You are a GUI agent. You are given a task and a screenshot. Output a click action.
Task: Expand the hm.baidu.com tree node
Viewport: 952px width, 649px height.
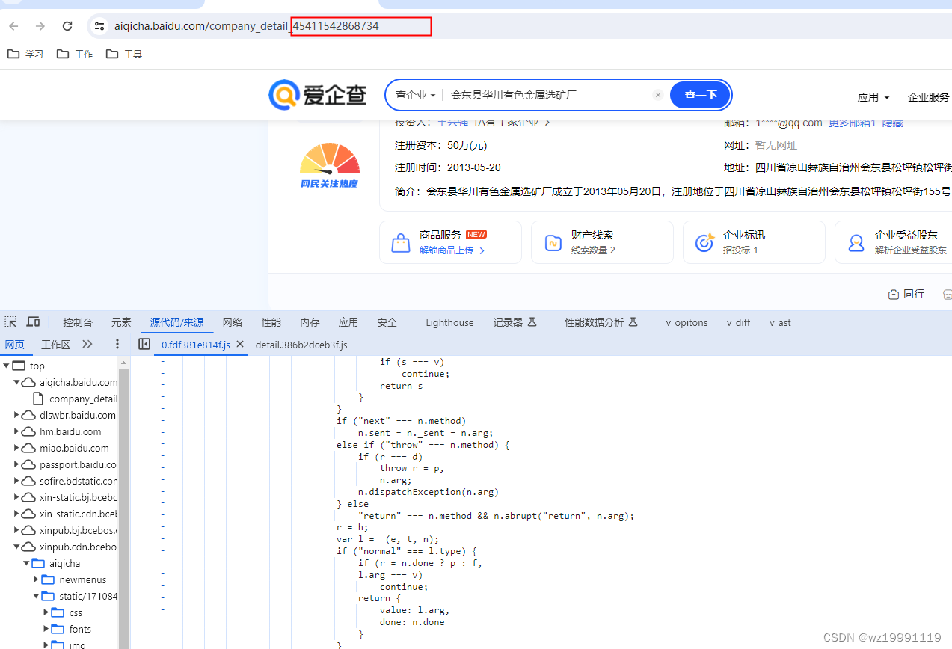pos(17,431)
